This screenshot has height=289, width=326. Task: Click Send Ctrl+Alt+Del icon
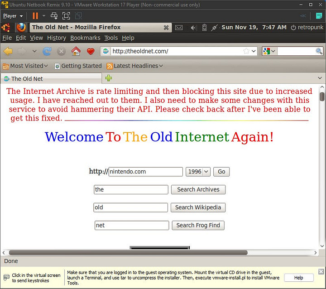[x=54, y=16]
